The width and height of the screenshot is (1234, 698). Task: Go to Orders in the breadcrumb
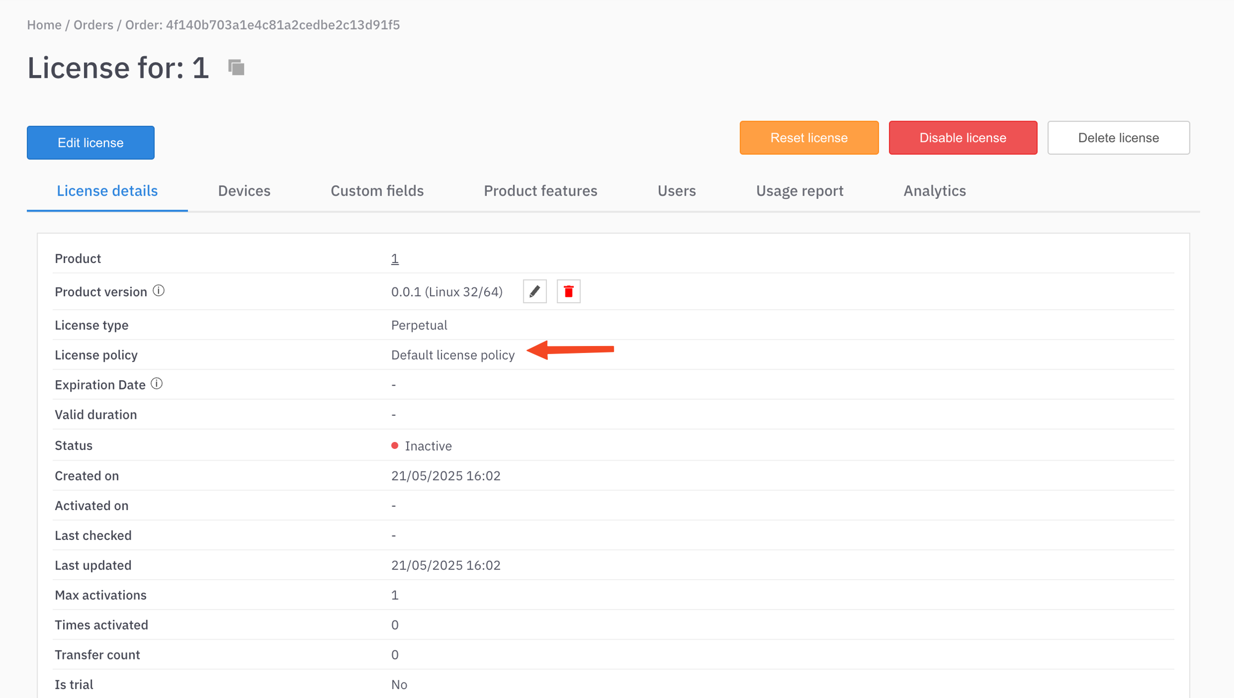coord(93,25)
